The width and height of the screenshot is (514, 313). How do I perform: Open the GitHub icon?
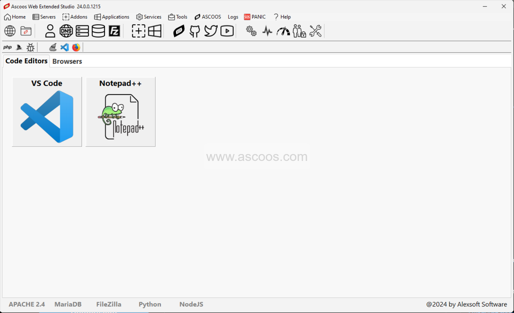coord(195,31)
